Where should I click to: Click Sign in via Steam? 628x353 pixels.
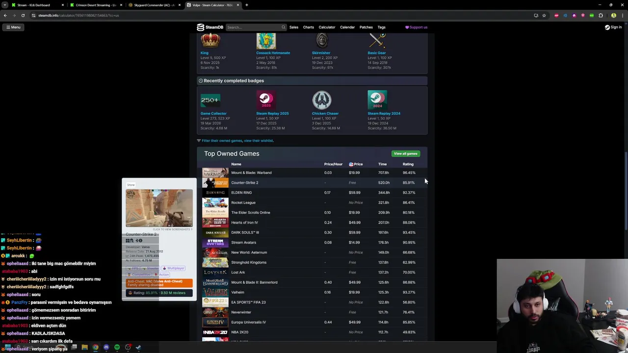[613, 27]
